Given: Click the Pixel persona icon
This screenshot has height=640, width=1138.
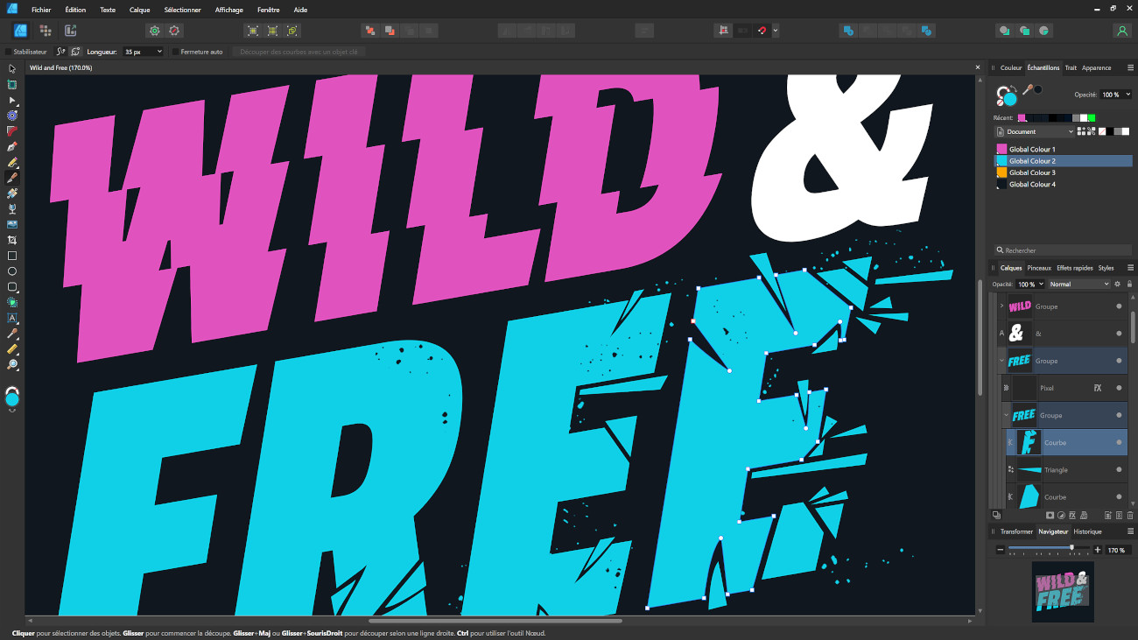Looking at the screenshot, I should click(46, 31).
